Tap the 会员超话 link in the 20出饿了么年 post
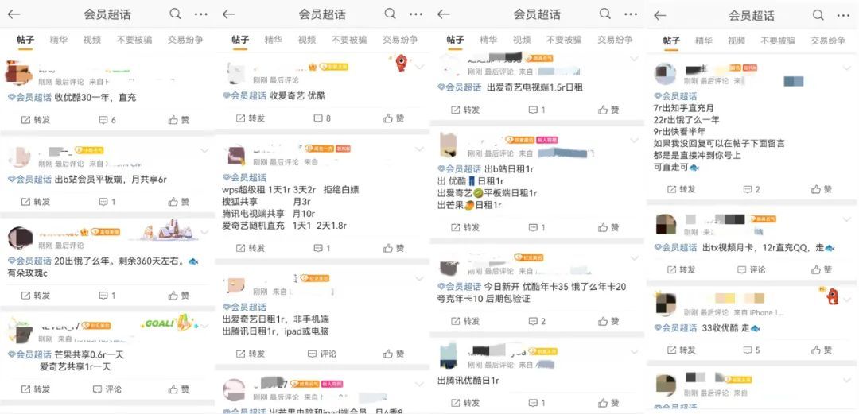Image resolution: width=859 pixels, height=414 pixels. [29, 261]
